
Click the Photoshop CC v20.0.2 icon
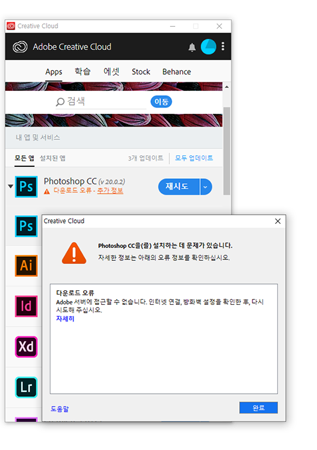(x=26, y=187)
